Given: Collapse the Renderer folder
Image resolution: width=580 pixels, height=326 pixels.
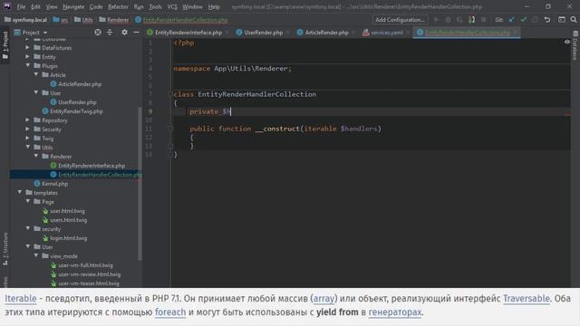Looking at the screenshot, I should pyautogui.click(x=36, y=157).
